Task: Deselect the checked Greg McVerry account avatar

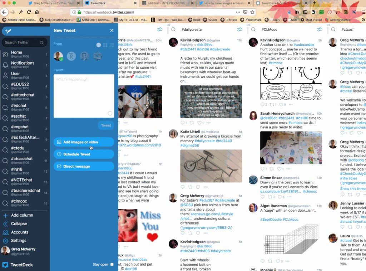Action: [58, 56]
